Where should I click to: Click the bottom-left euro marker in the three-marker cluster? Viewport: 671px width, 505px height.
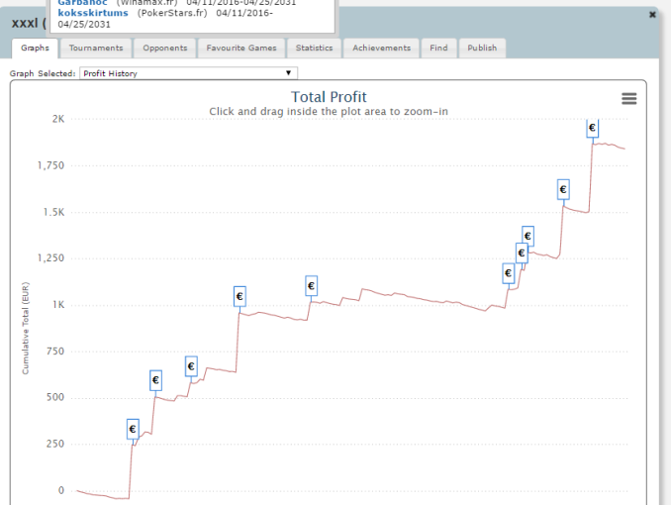(x=509, y=272)
